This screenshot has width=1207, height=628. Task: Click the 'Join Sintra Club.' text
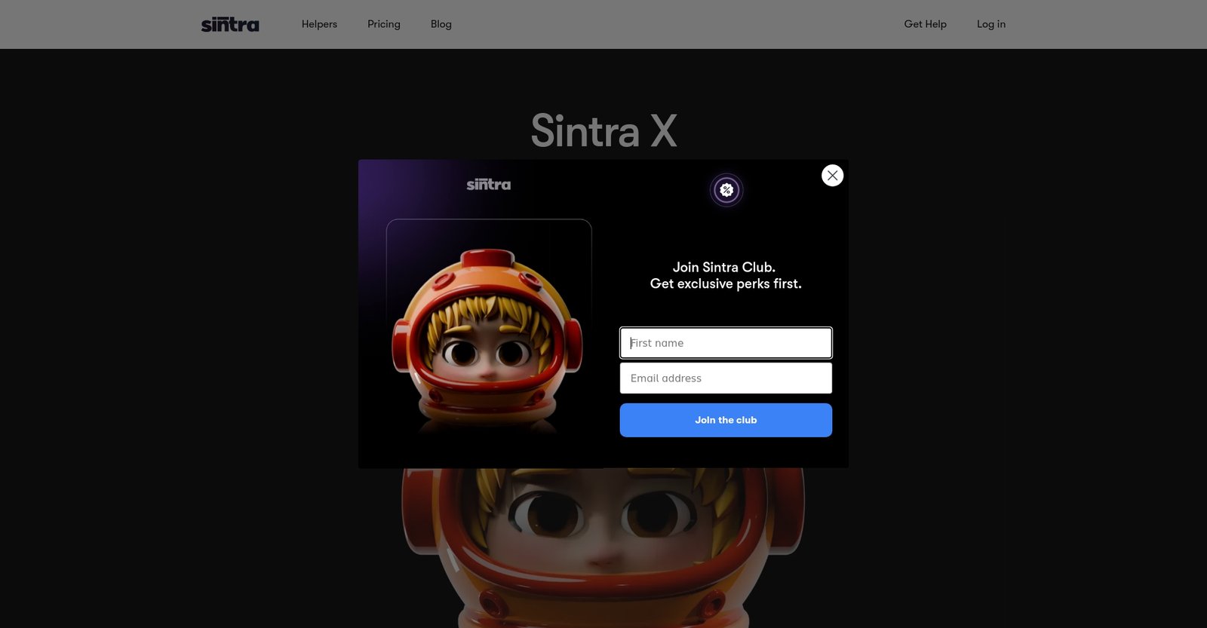[724, 267]
